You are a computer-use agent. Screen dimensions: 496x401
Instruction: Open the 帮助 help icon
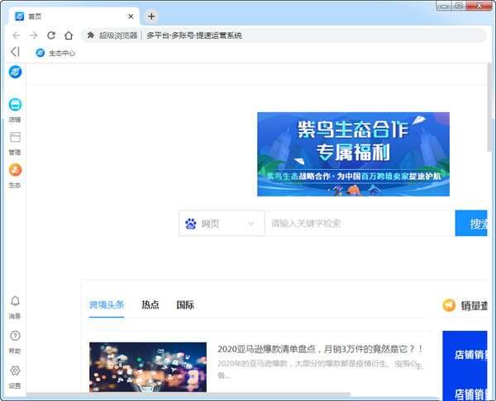tap(15, 337)
